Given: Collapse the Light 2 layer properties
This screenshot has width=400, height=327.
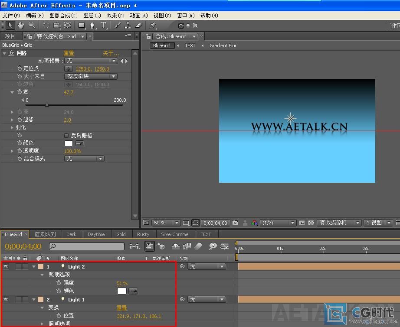Looking at the screenshot, I should 34,267.
